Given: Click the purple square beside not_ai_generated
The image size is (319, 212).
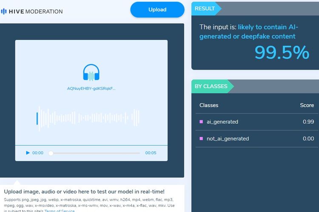Looking at the screenshot, I should [x=201, y=139].
